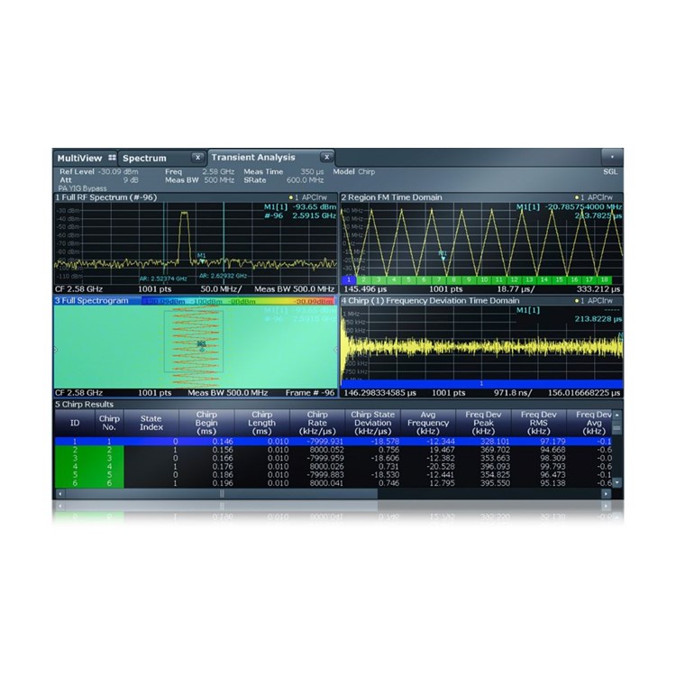Click the Freq Dev Peak column header
676x676 pixels.
pyautogui.click(x=483, y=423)
